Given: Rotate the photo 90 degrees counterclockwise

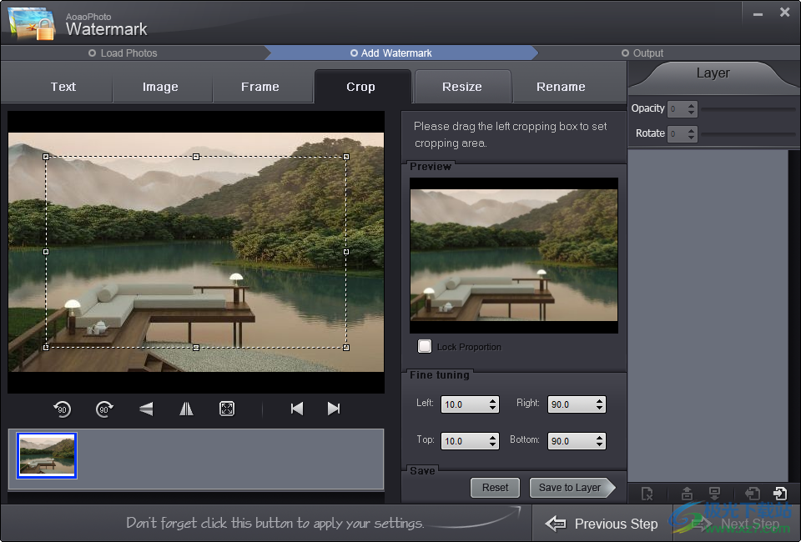Looking at the screenshot, I should tap(62, 409).
